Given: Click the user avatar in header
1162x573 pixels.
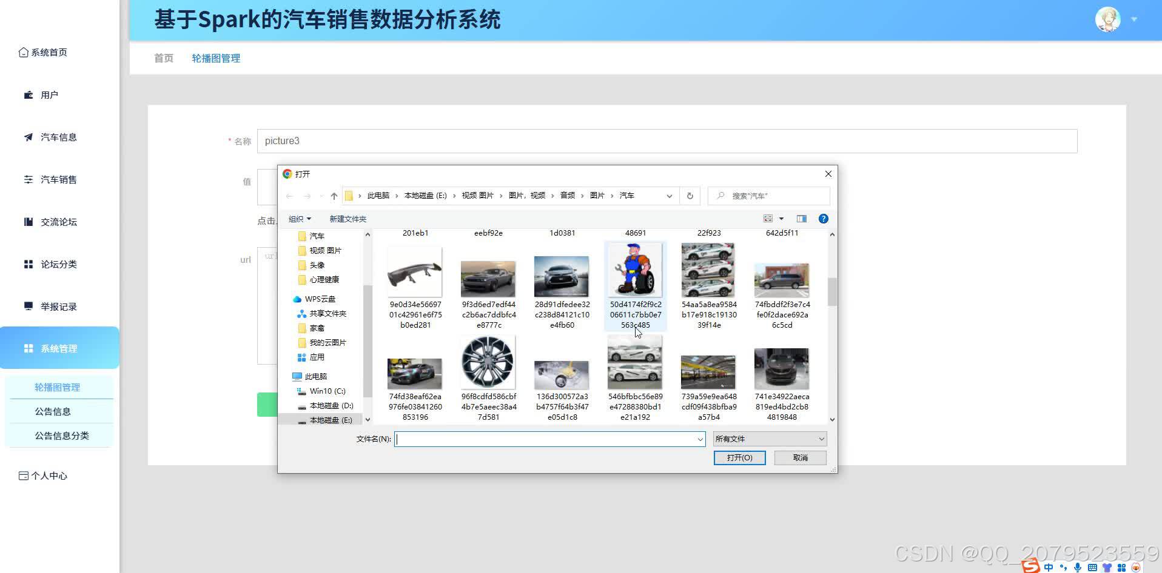Looking at the screenshot, I should click(x=1107, y=19).
